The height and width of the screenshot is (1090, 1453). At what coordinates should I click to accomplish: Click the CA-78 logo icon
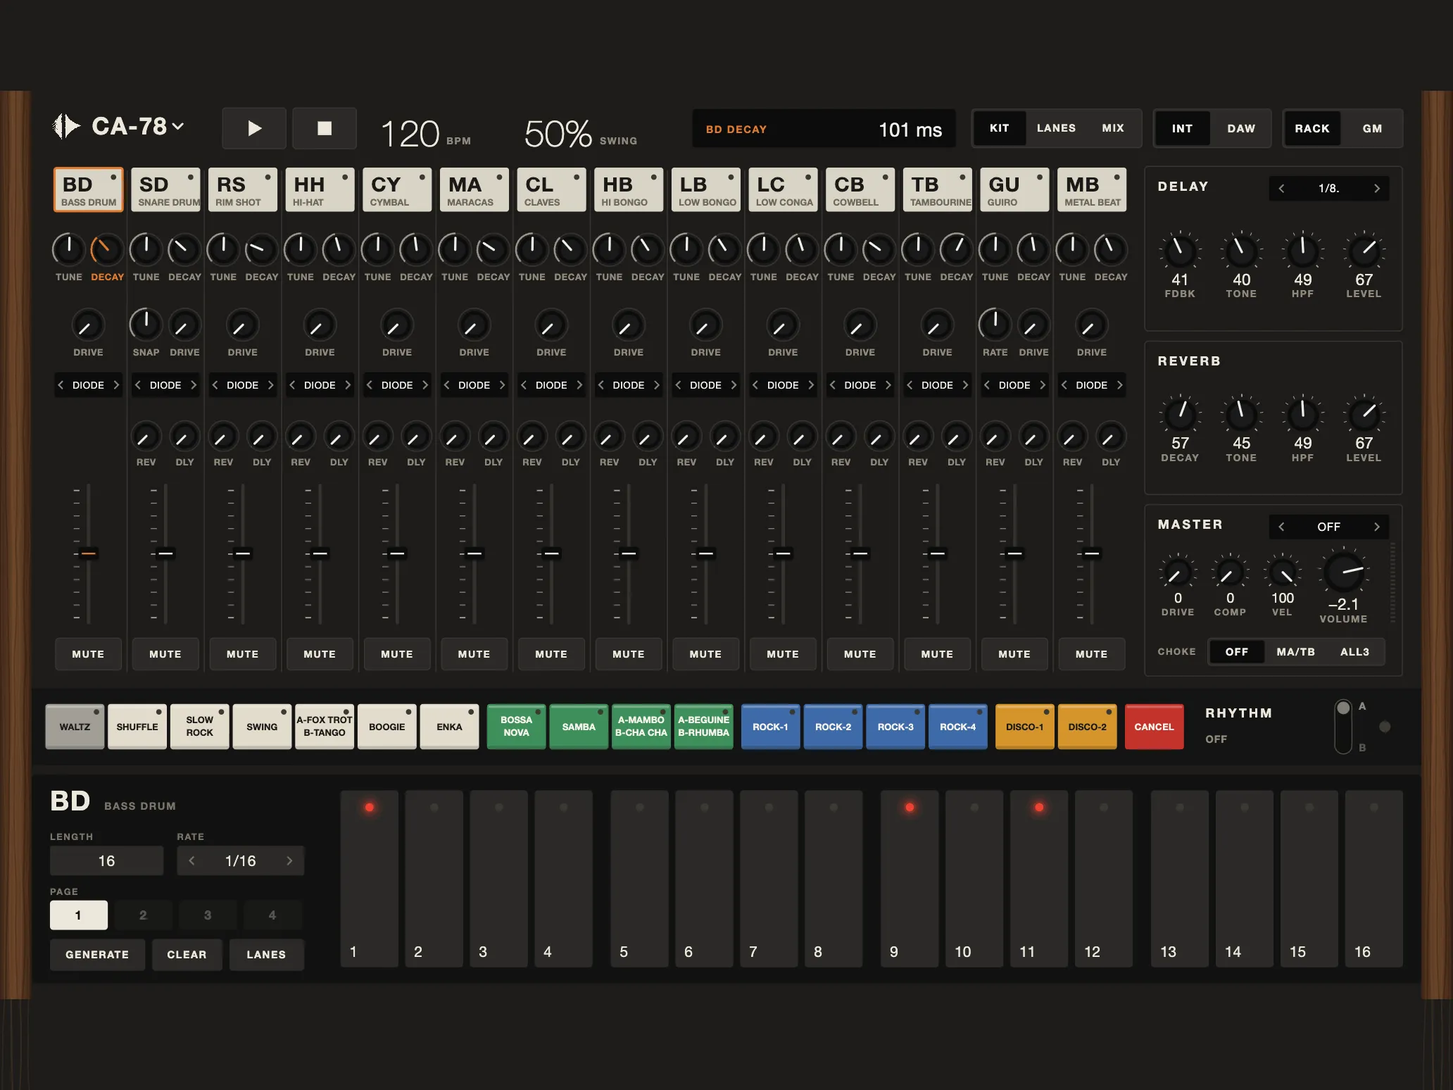(66, 127)
